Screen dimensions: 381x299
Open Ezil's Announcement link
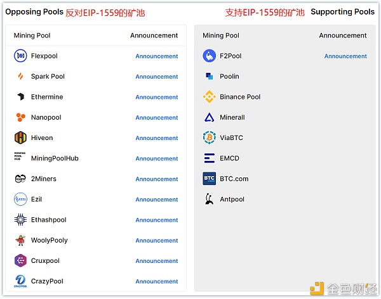(x=157, y=200)
